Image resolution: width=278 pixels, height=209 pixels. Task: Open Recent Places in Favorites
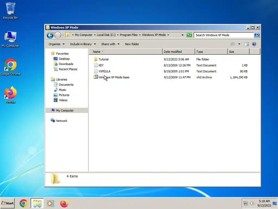pos(68,69)
